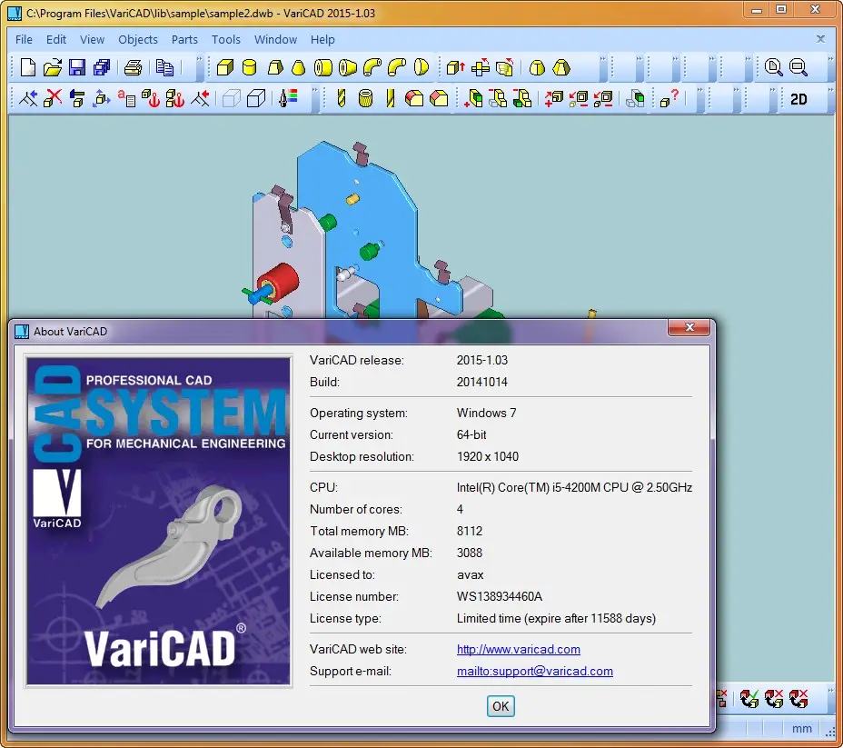
Task: Open the View menu
Action: [92, 39]
